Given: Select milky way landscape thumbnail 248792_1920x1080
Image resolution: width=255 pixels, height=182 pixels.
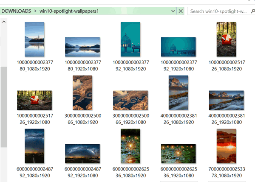Looking at the screenshot, I should [x=82, y=154].
